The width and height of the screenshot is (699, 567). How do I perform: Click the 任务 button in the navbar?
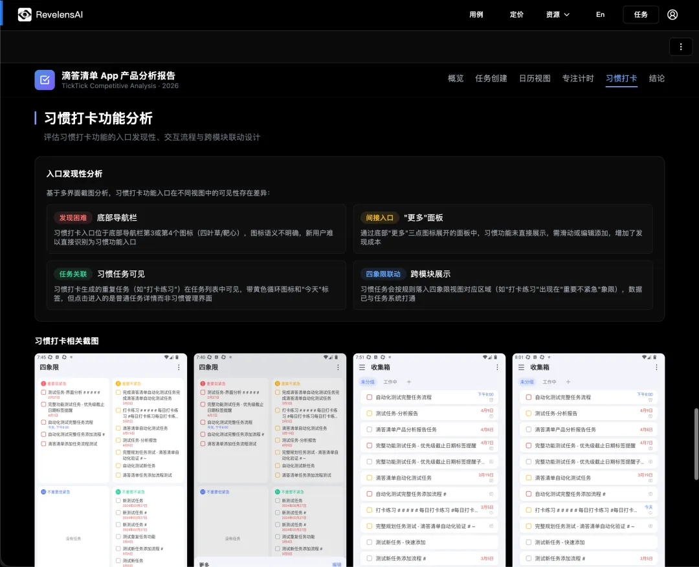tap(641, 15)
